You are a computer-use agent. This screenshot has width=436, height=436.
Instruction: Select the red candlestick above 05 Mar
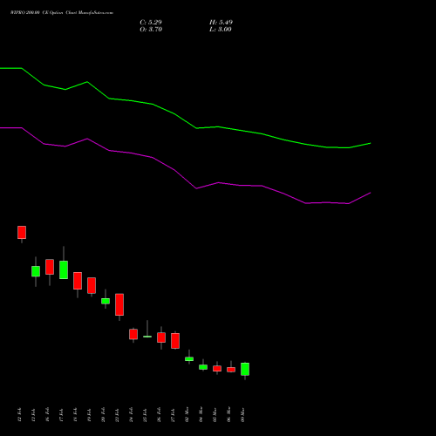pos(217,369)
